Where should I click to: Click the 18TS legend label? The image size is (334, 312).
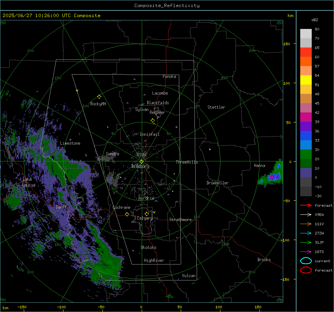(319, 252)
